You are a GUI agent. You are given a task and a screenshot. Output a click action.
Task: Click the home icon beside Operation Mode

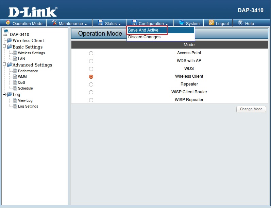click(x=8, y=23)
